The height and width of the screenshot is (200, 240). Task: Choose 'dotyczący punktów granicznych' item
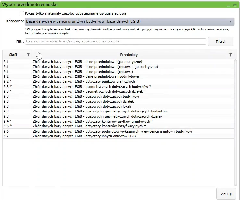85,81
